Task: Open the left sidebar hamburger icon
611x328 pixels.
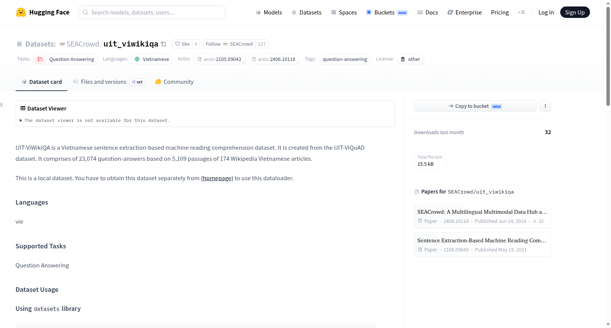Action: pos(2,105)
